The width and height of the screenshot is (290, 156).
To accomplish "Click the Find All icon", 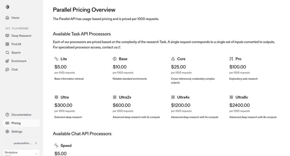I will point(7,44).
